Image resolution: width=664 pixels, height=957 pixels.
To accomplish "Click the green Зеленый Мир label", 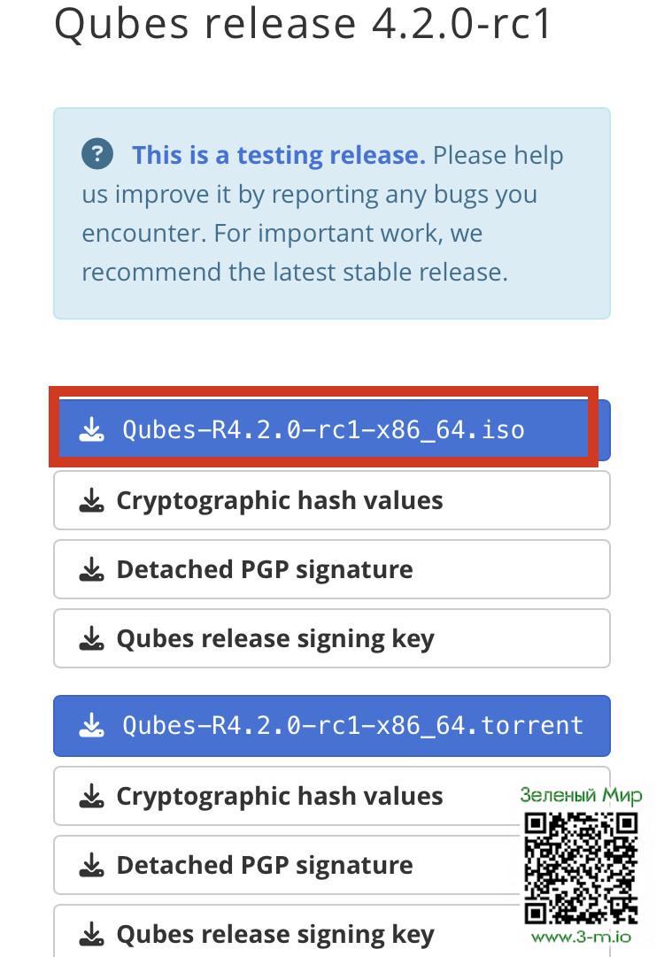I will [x=581, y=795].
